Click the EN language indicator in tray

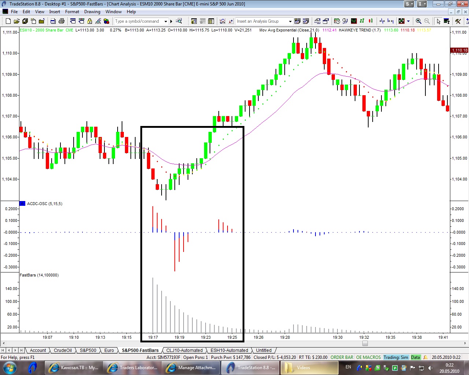(x=348, y=367)
